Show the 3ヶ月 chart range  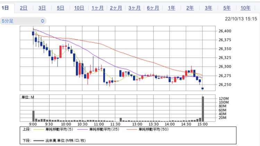click(135, 8)
